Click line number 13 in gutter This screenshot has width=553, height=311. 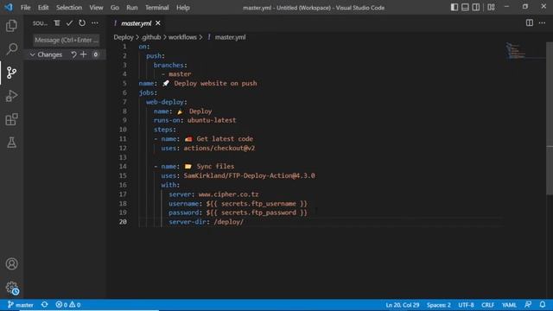point(123,157)
